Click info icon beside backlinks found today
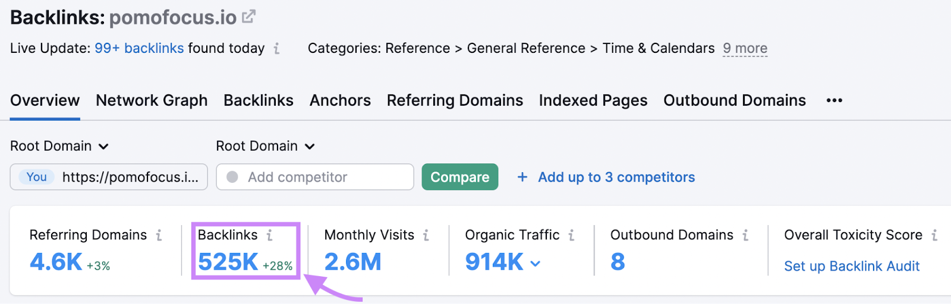The image size is (951, 304). click(276, 49)
